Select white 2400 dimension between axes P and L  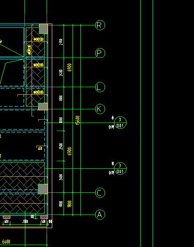pos(61,73)
